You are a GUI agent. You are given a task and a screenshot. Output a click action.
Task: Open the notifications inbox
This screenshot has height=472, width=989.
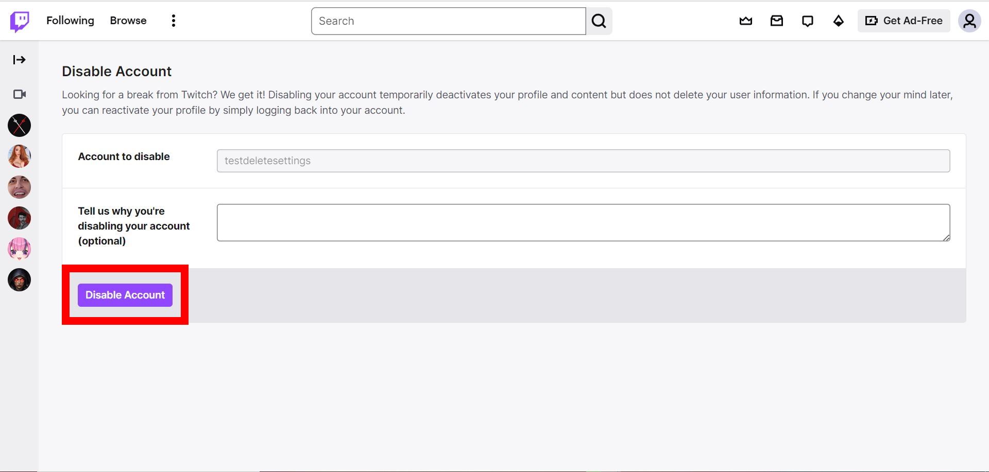[776, 21]
